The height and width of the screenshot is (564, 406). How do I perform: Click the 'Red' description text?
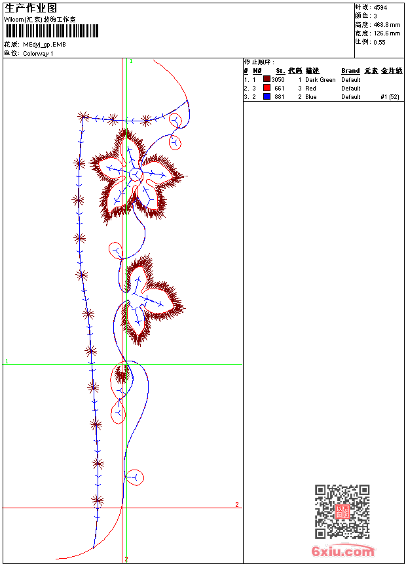310,89
